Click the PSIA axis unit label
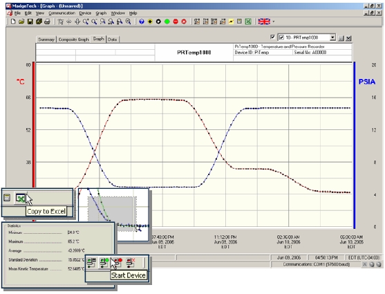The width and height of the screenshot is (385, 294). [x=367, y=82]
